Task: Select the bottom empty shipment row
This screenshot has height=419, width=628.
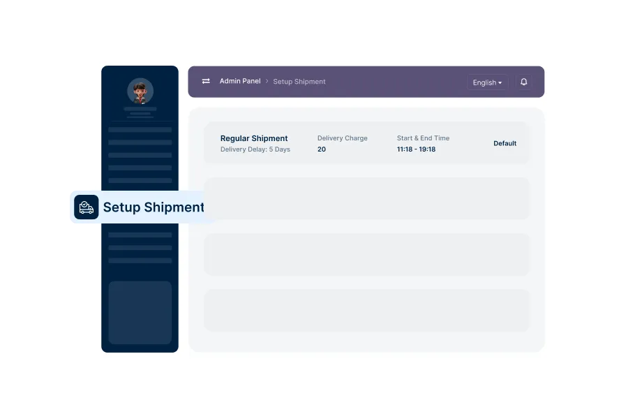Action: click(x=366, y=310)
